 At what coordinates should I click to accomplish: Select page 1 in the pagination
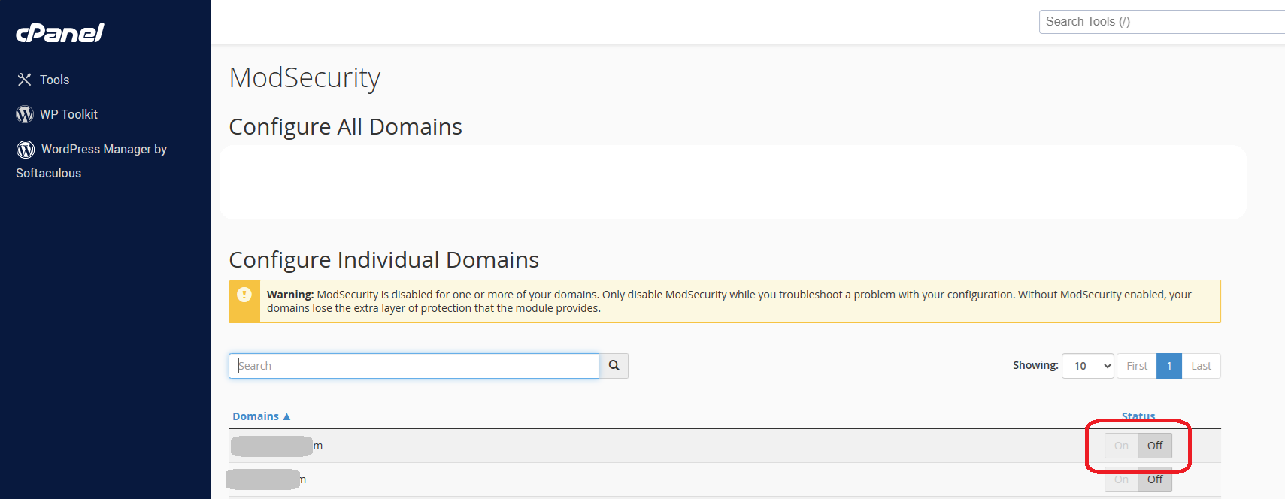1169,366
